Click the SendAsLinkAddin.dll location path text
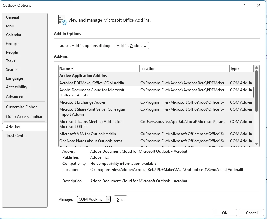 click(166, 170)
